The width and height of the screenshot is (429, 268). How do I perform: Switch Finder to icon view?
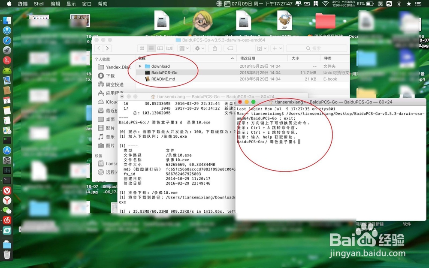click(x=142, y=48)
